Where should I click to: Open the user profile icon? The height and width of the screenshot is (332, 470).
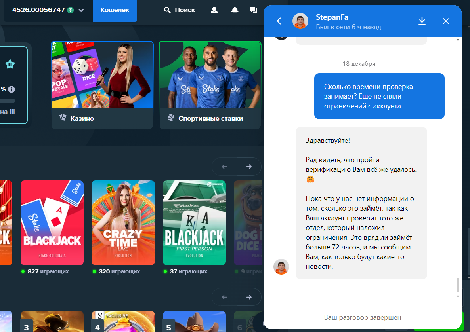(x=214, y=10)
